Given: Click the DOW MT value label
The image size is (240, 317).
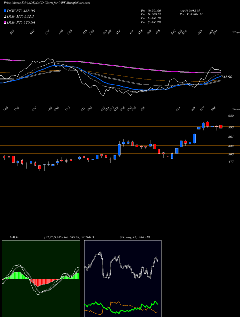Looking at the screenshot, I should coord(20,16).
